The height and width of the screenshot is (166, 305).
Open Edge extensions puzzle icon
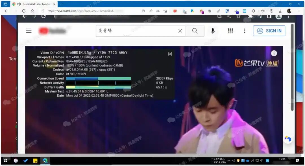(253, 11)
